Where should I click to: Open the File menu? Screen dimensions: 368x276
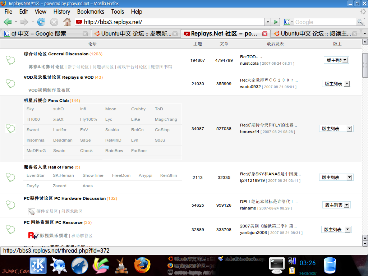(9, 12)
